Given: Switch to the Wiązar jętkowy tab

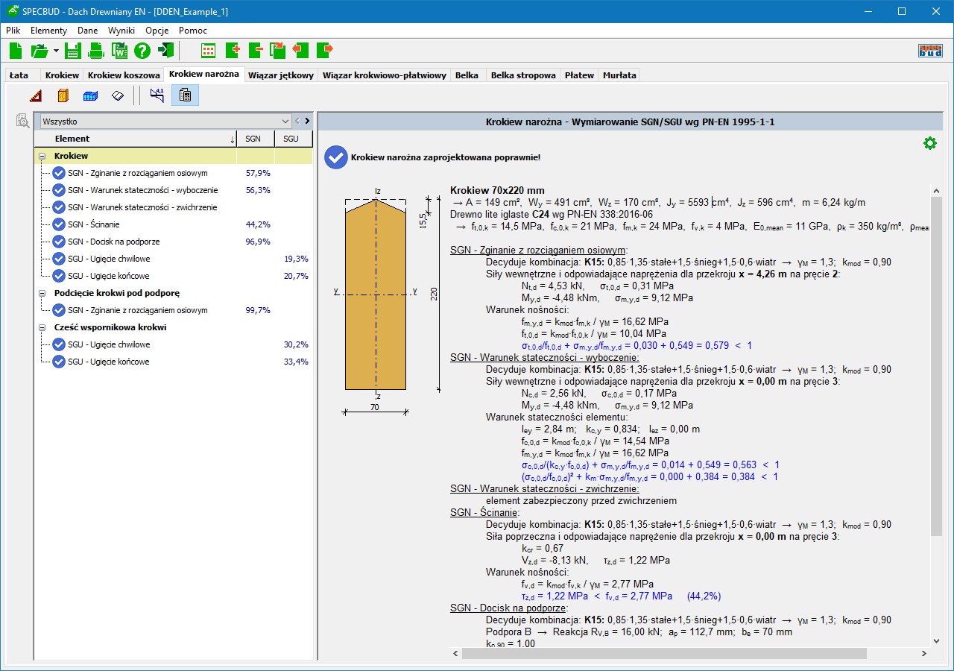Looking at the screenshot, I should pyautogui.click(x=281, y=75).
